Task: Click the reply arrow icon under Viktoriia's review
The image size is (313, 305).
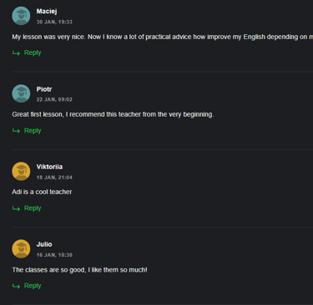Action: coord(16,208)
